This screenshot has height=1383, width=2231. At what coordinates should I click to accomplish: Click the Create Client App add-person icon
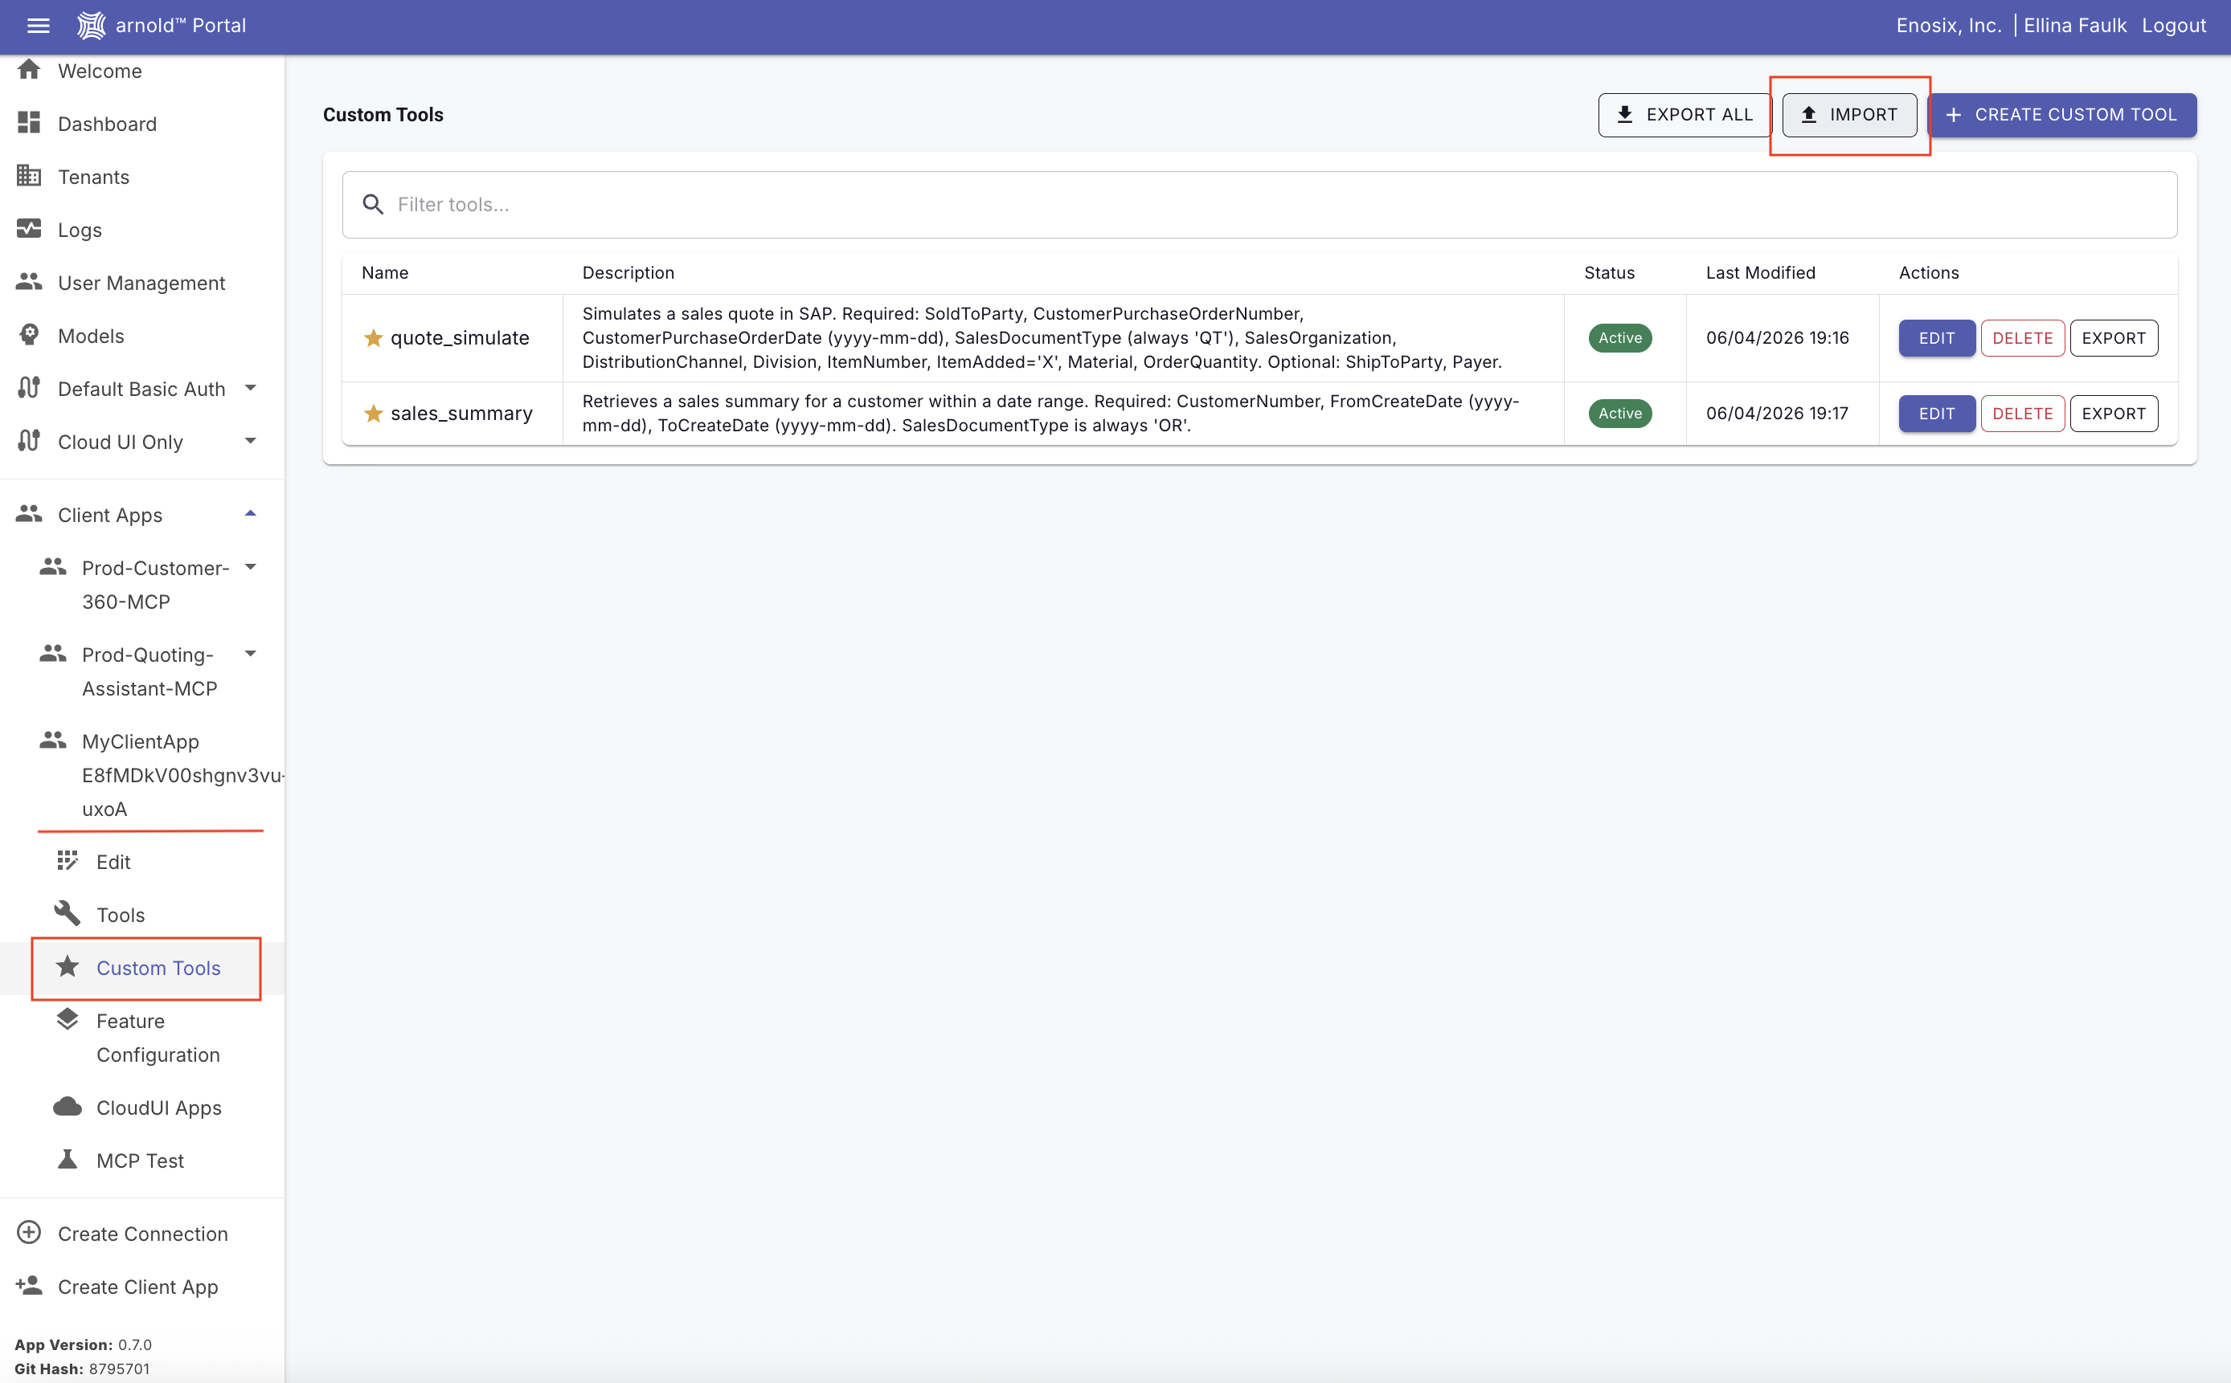(29, 1285)
